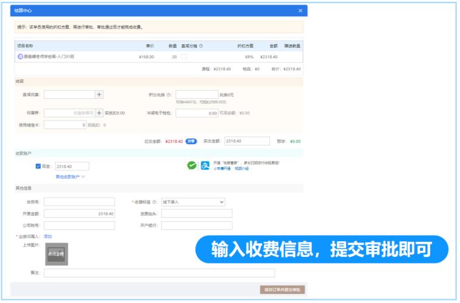Open the 申请开通 link
This screenshot has width=460, height=303.
tap(222, 168)
